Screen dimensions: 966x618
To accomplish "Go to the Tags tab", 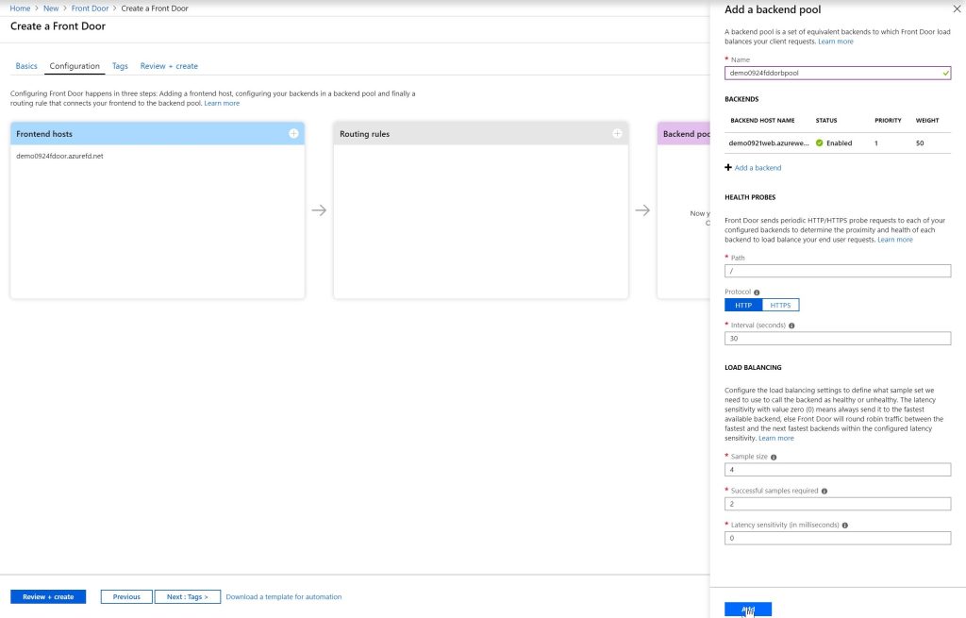I will click(x=120, y=66).
